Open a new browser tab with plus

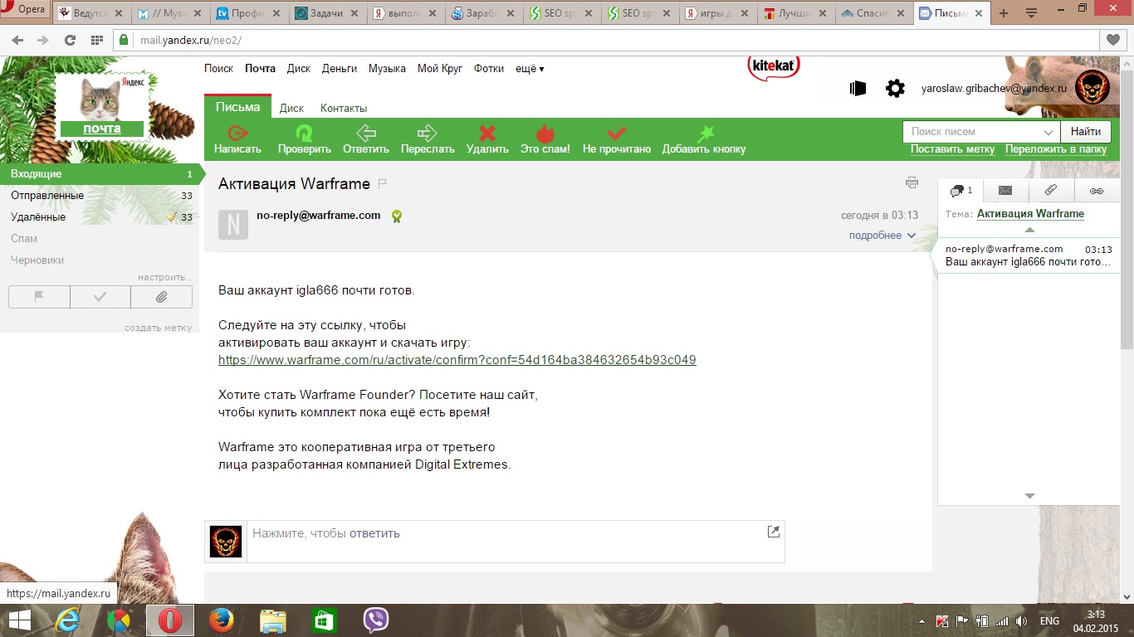point(1004,13)
